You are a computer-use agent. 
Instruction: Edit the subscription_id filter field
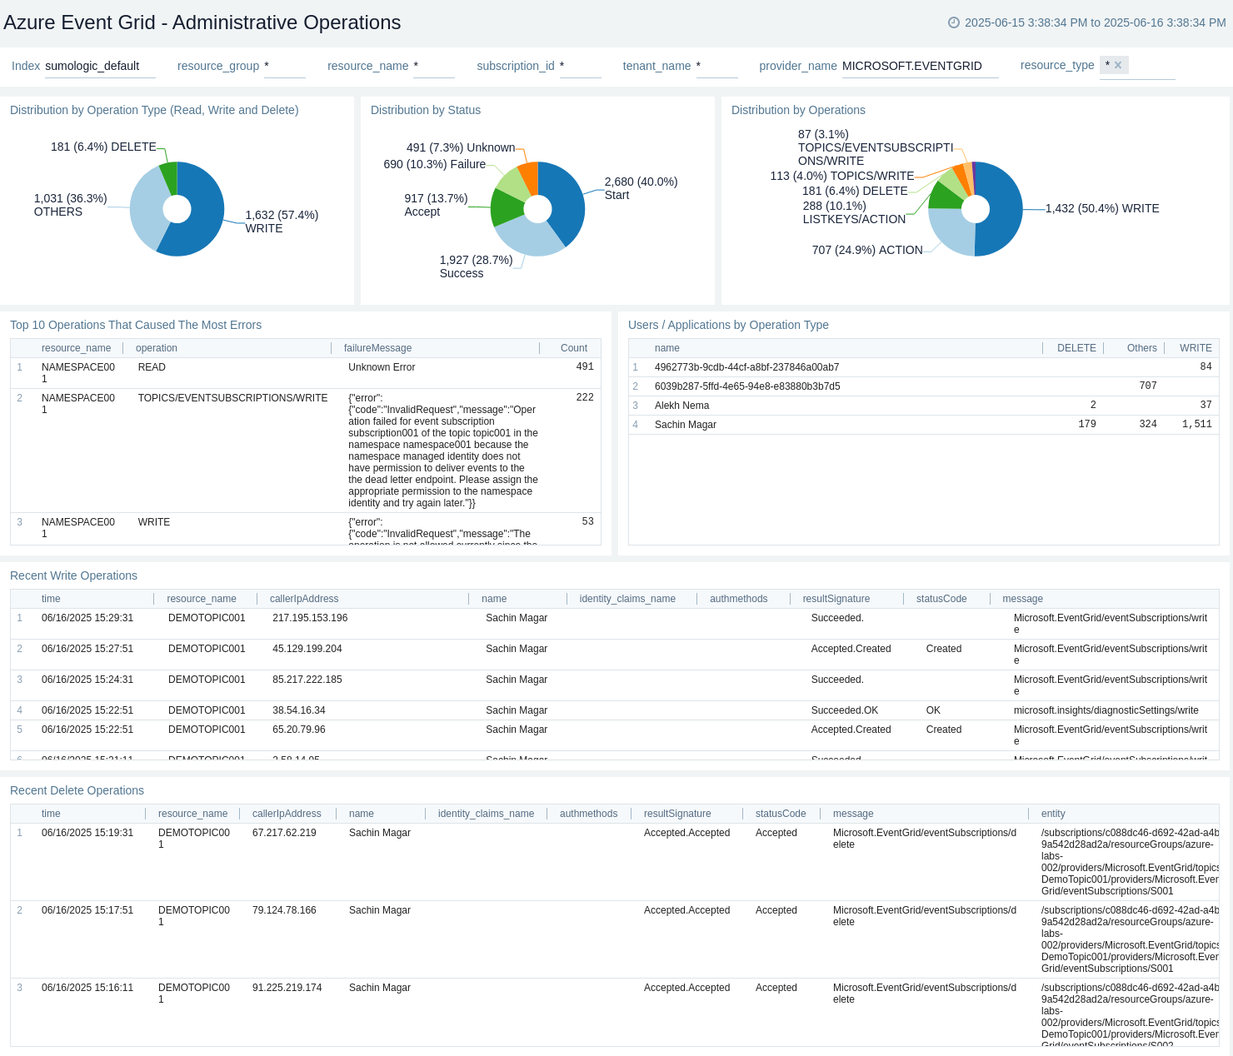pos(581,66)
